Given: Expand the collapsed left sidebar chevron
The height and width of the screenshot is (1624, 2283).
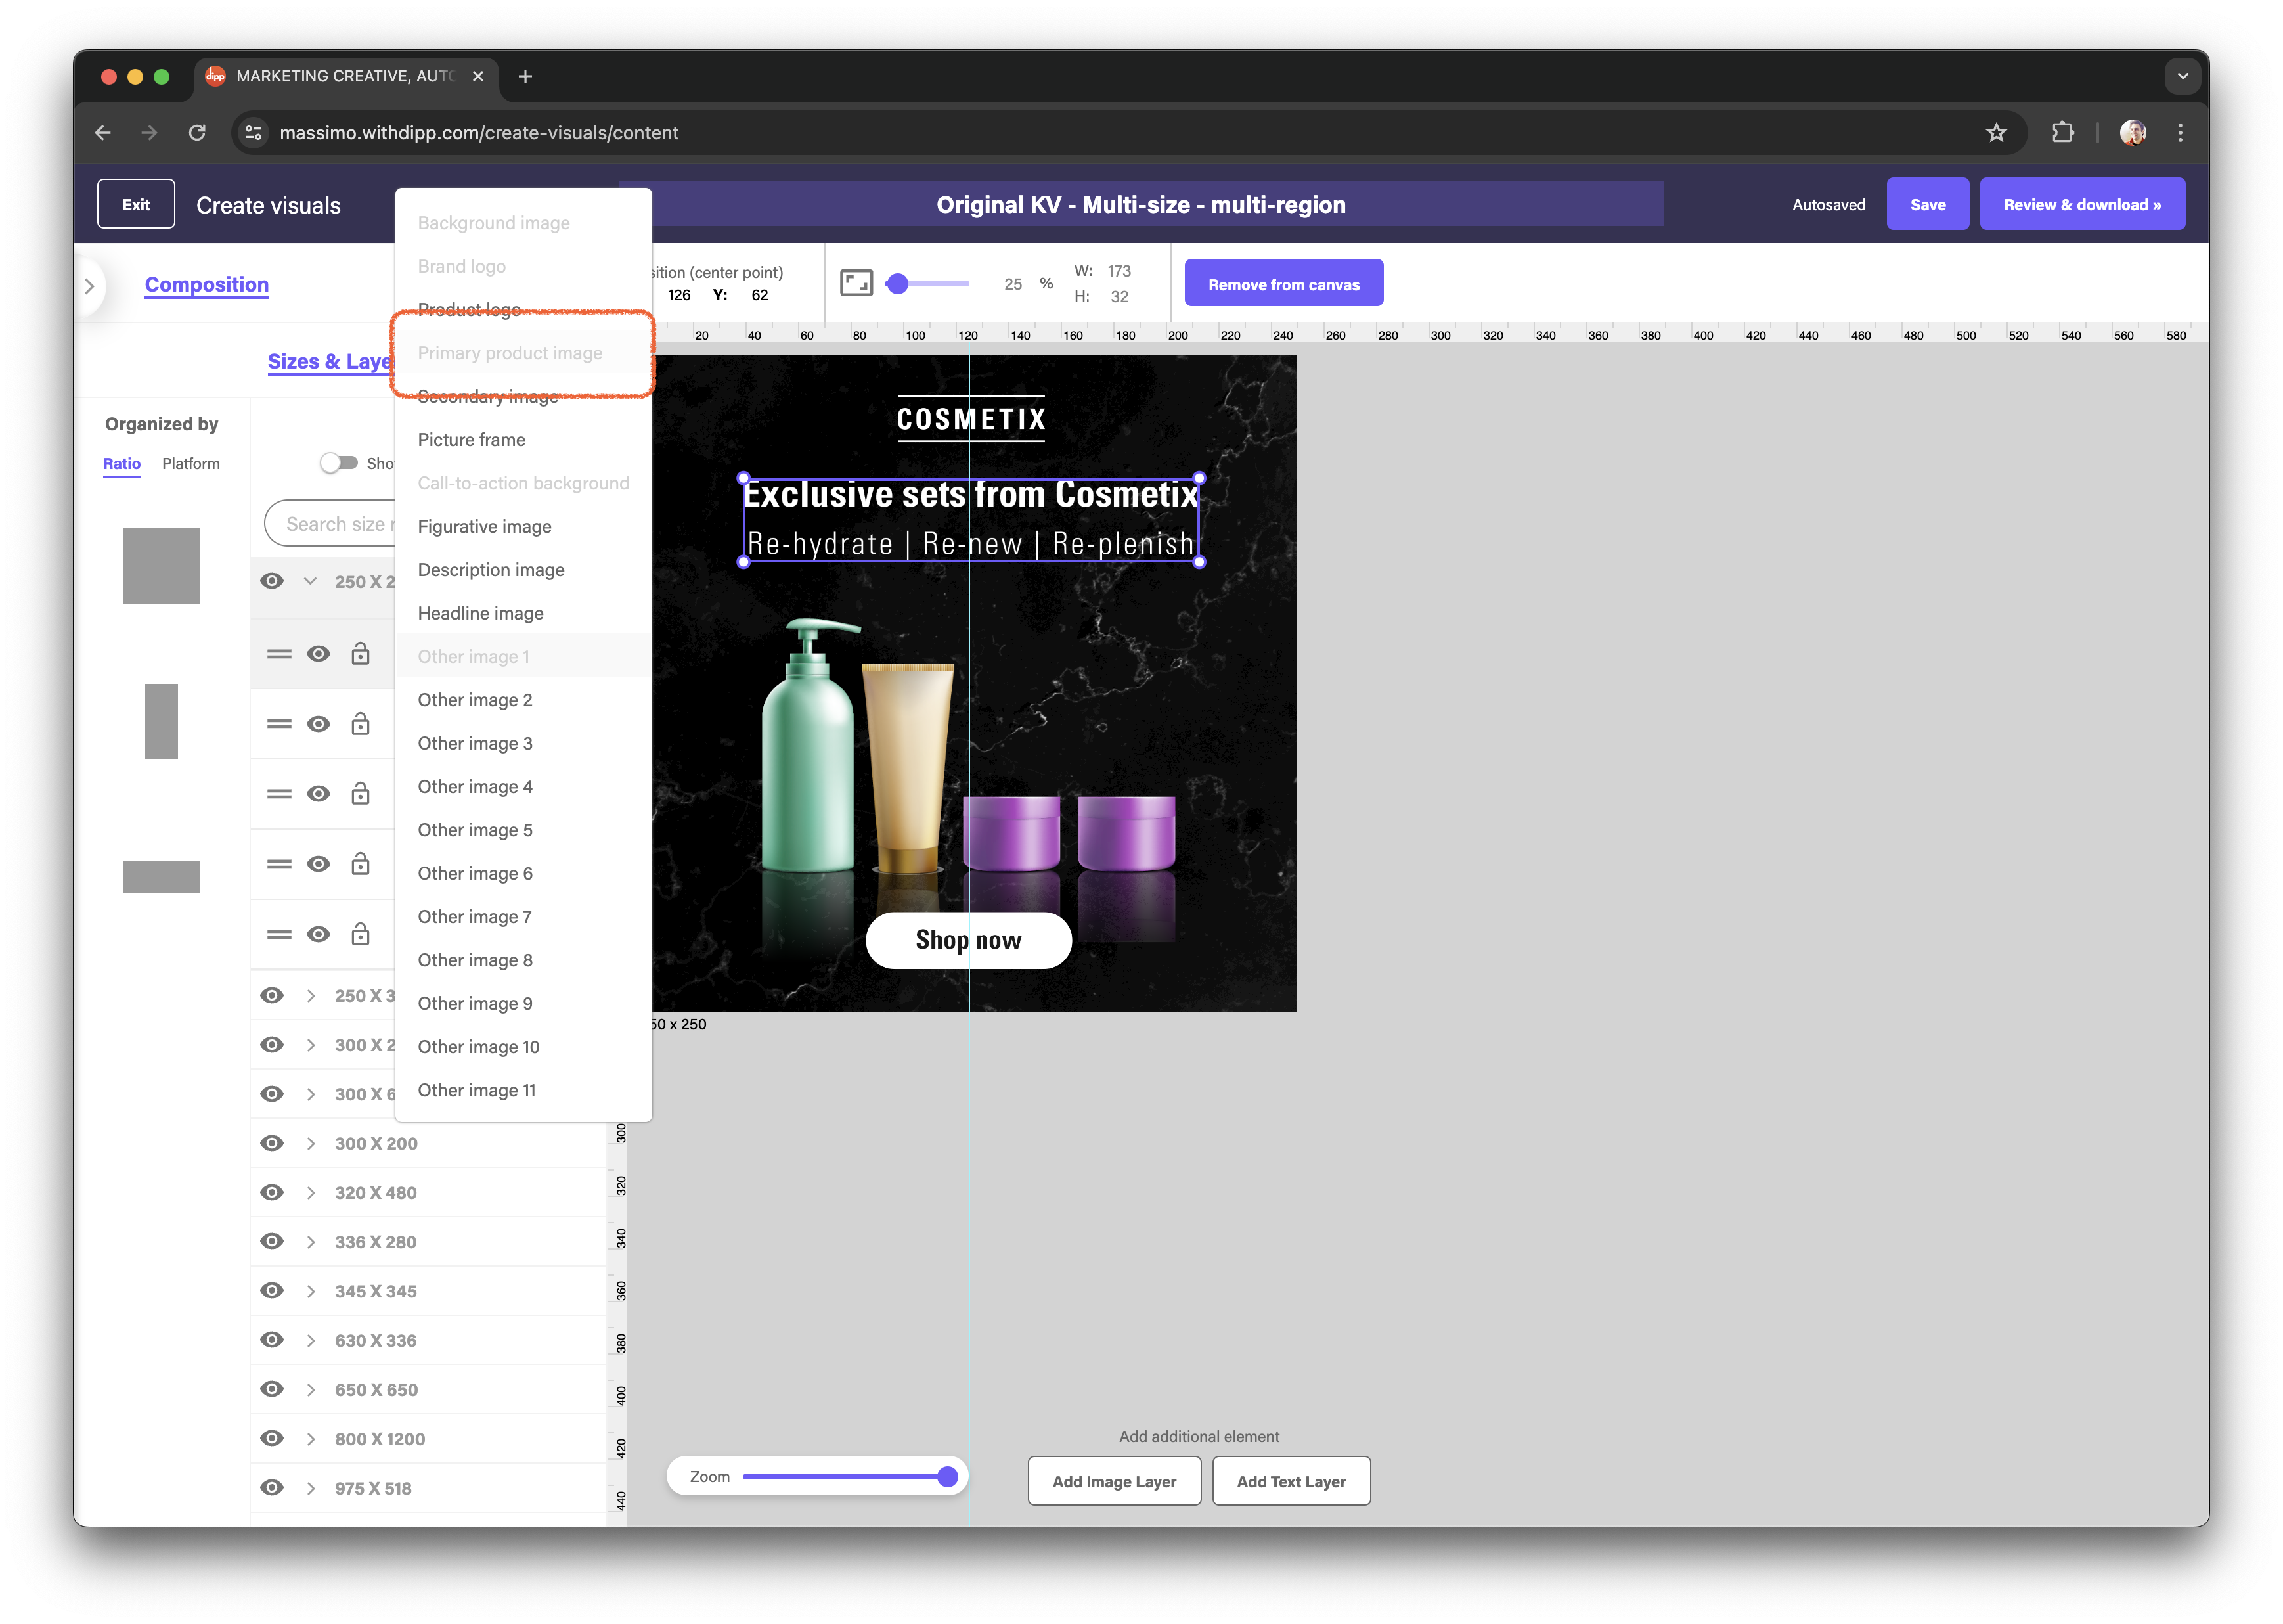Looking at the screenshot, I should pyautogui.click(x=90, y=286).
